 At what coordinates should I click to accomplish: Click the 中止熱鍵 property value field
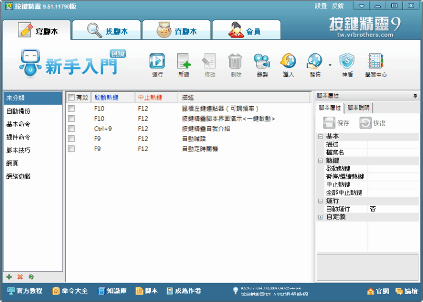[x=393, y=185]
